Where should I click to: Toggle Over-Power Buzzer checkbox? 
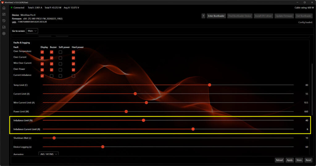(52, 70)
